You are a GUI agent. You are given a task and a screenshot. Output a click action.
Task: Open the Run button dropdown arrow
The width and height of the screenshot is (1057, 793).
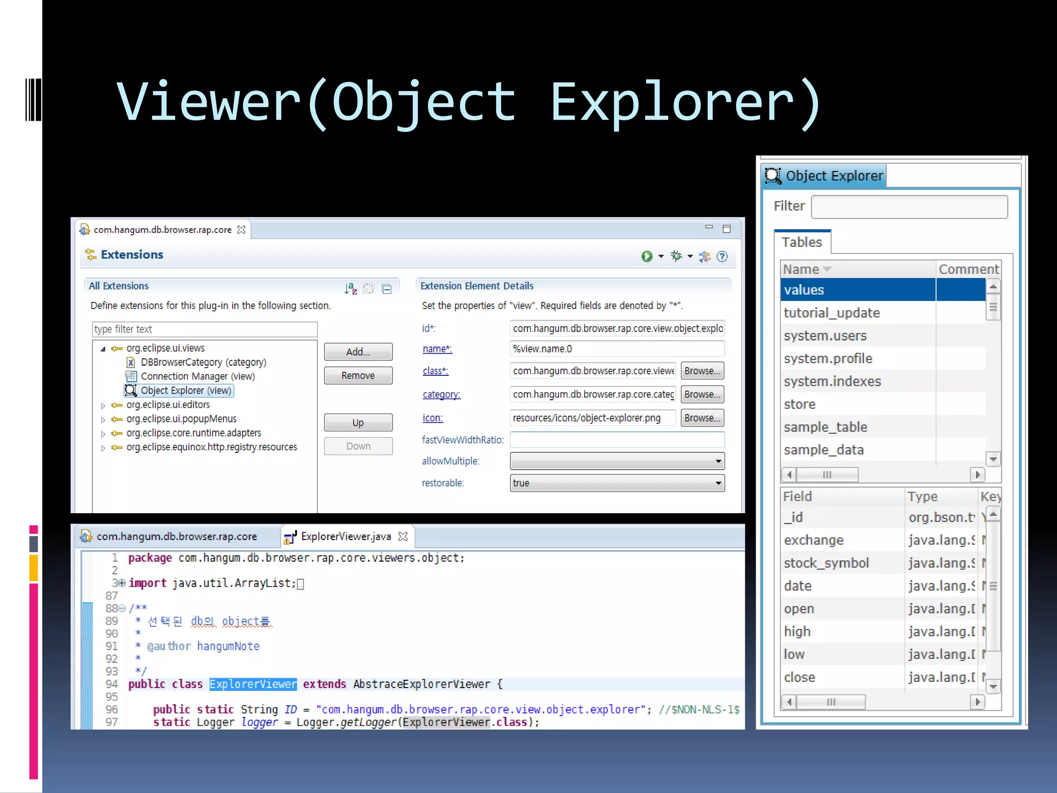[x=661, y=257]
